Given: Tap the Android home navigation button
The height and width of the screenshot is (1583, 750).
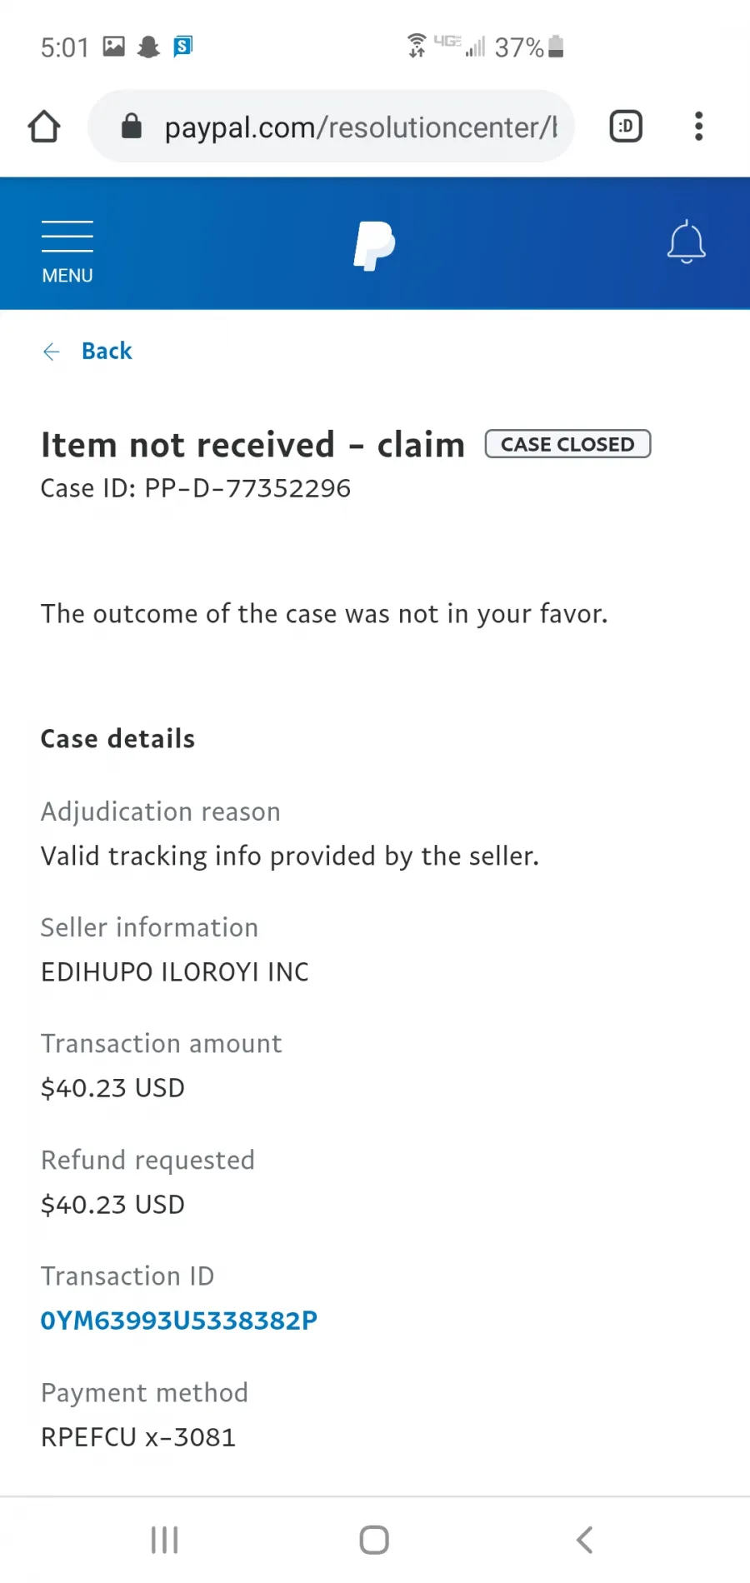Looking at the screenshot, I should (x=374, y=1540).
